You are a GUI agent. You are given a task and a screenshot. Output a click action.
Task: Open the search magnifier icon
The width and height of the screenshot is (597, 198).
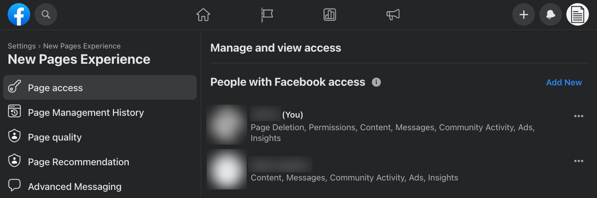coord(46,15)
